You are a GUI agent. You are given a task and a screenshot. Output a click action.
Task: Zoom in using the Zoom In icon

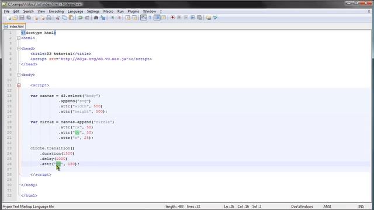[x=112, y=17]
